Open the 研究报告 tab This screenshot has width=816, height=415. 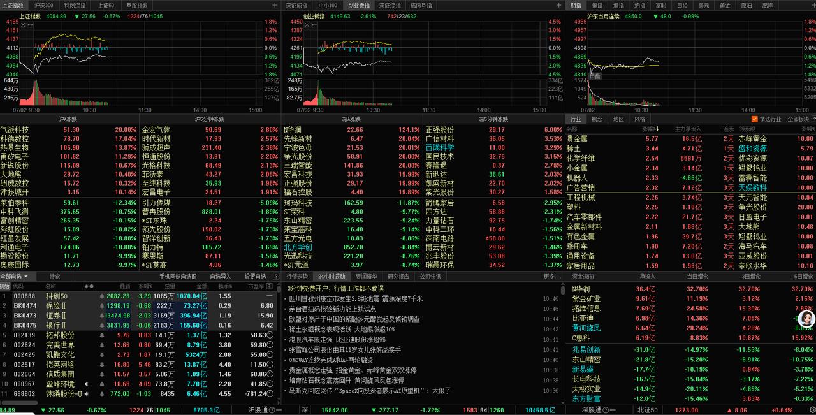[x=398, y=277]
